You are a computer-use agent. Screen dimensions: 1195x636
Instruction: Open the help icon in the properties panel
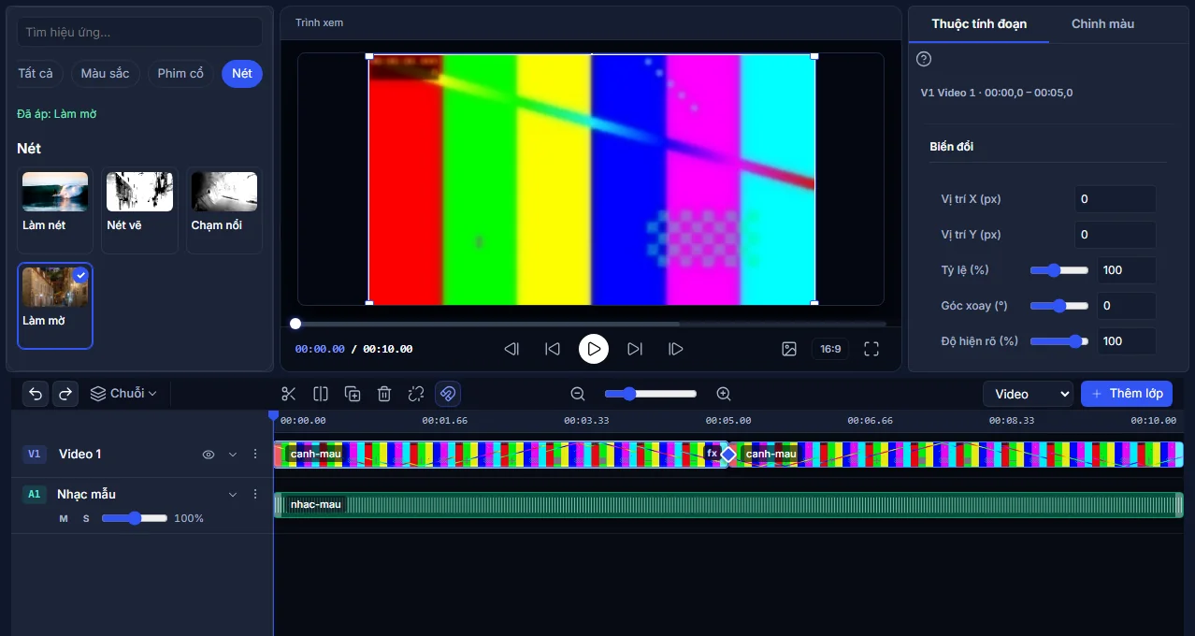[x=924, y=59]
